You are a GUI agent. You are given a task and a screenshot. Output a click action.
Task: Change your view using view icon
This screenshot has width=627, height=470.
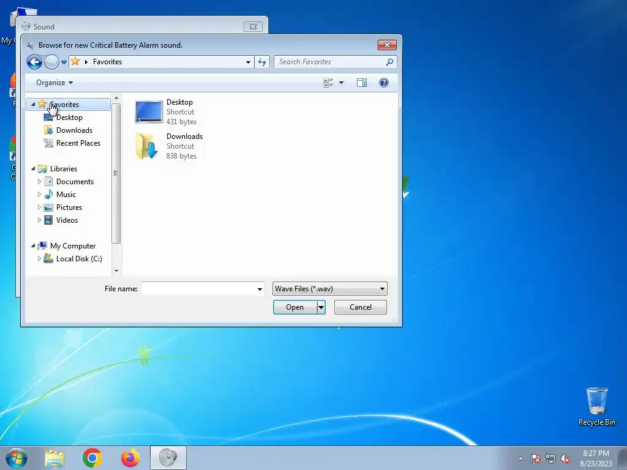328,83
